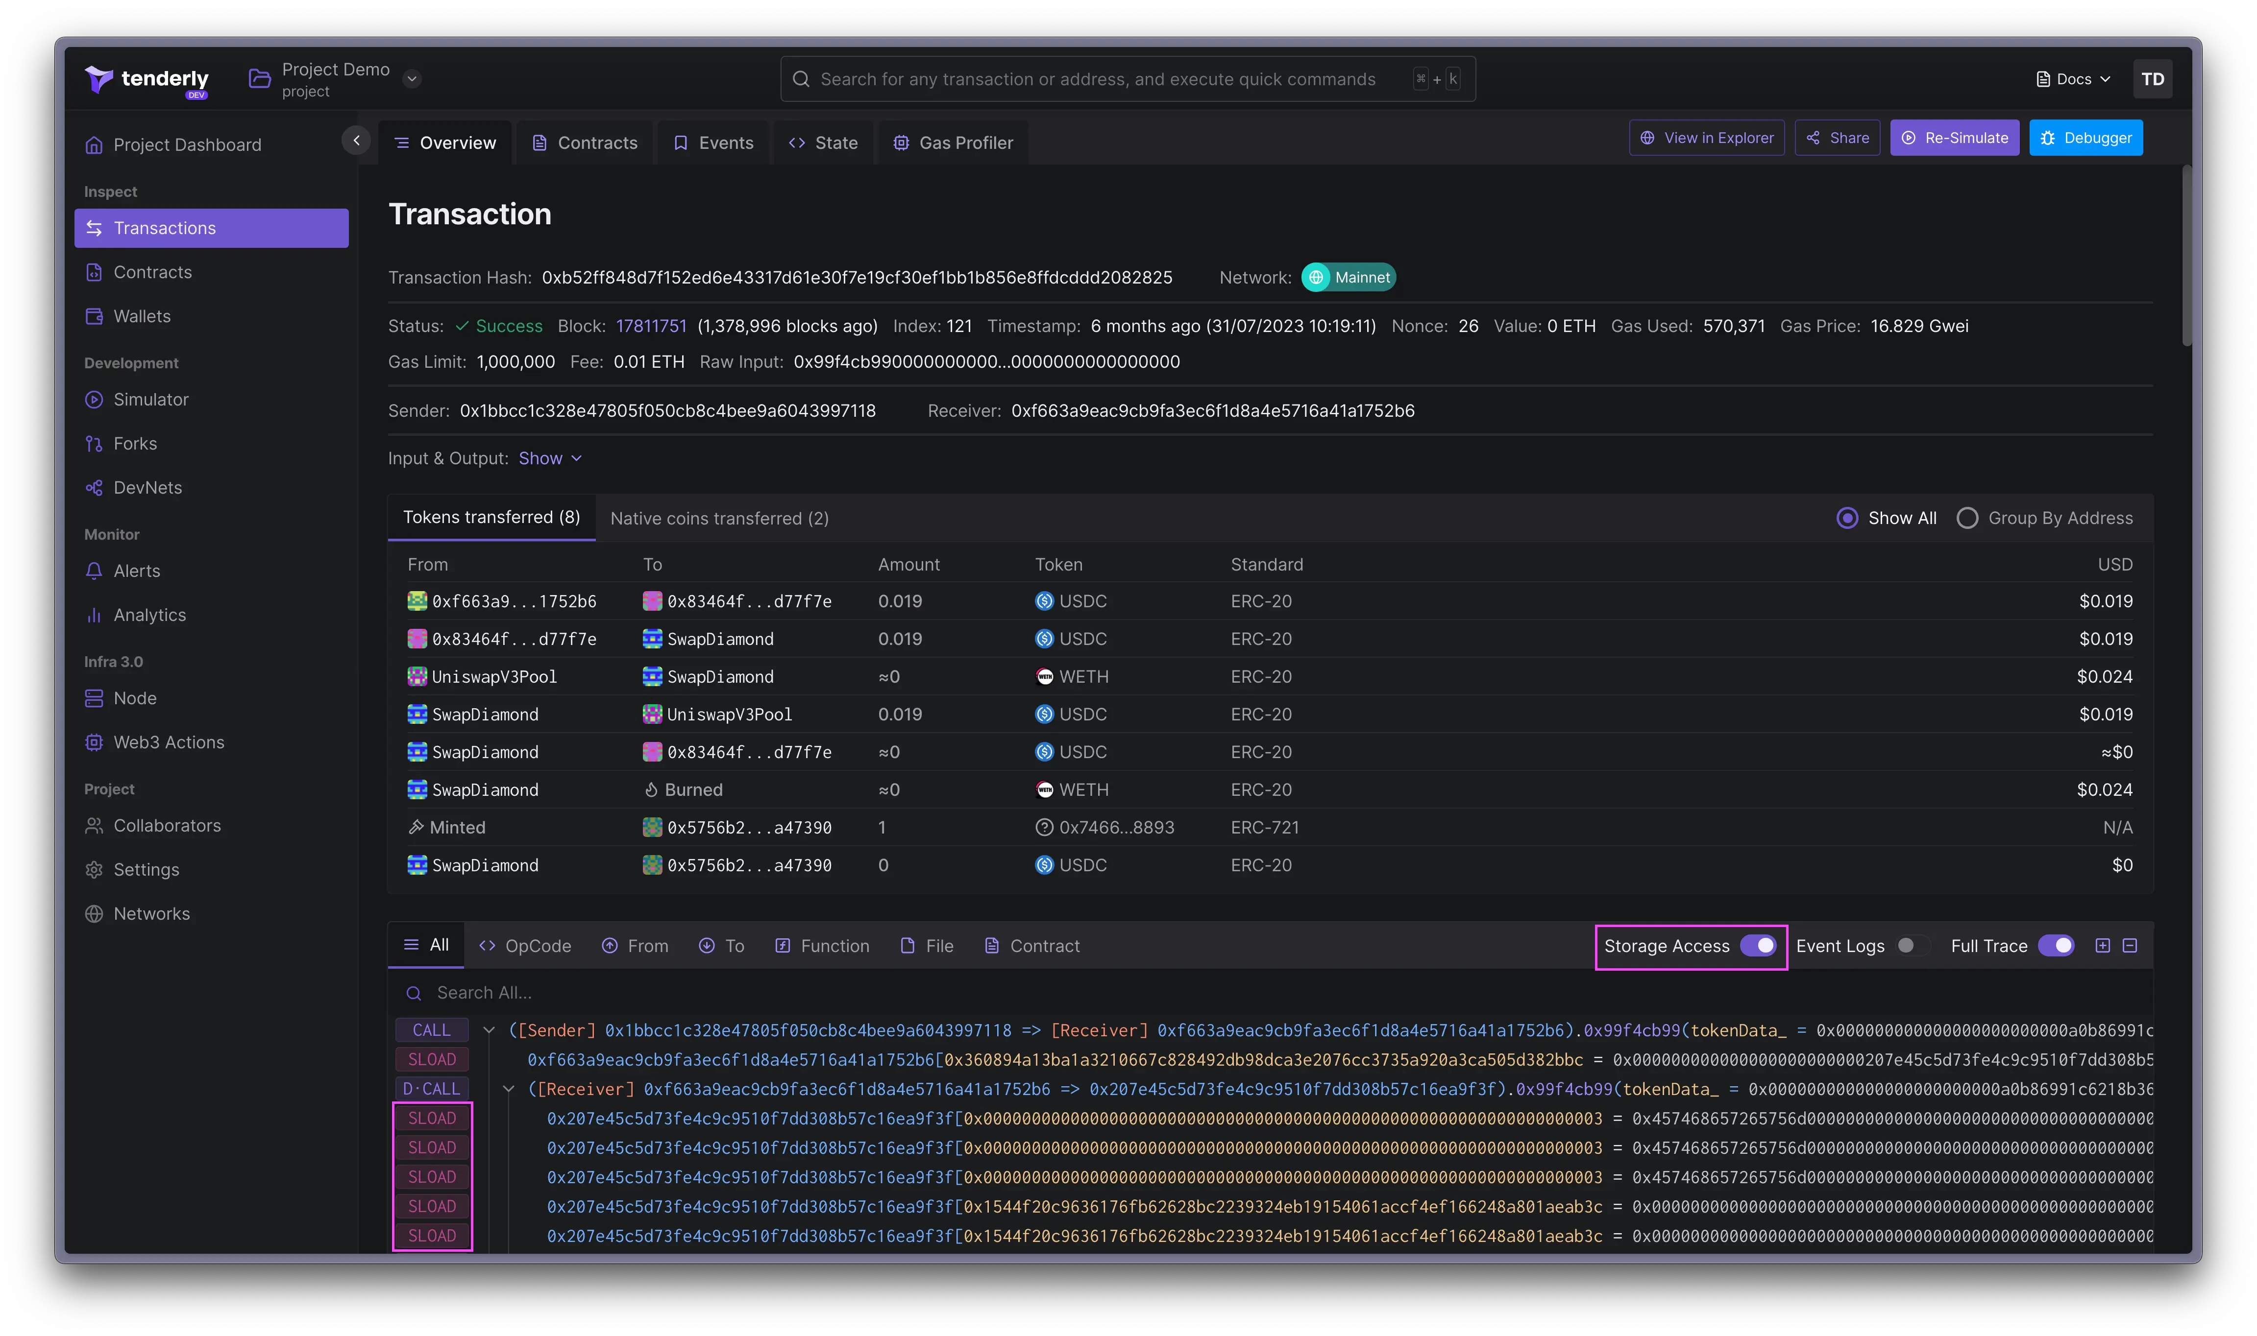Expand the Project Demo dropdown chevron
This screenshot has height=1336, width=2257.
pyautogui.click(x=412, y=78)
